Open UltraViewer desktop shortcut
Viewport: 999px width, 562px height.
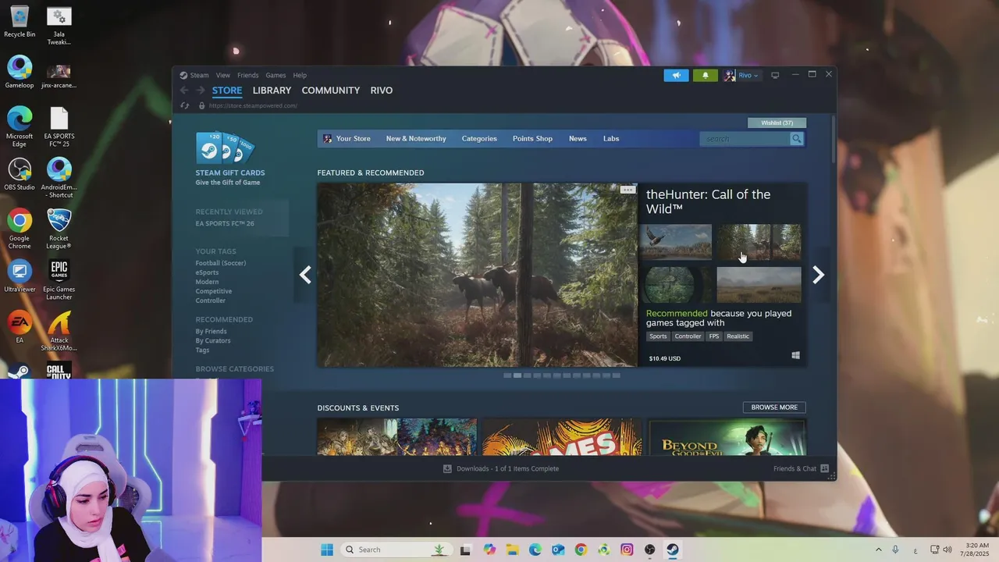coord(20,276)
